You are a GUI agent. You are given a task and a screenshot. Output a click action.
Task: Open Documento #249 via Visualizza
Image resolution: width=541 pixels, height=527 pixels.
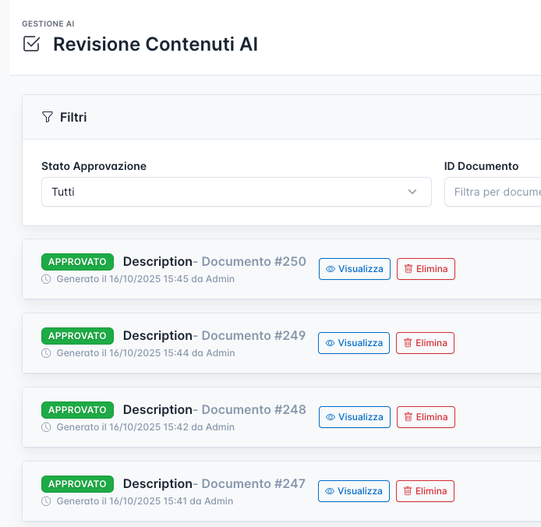tap(354, 343)
